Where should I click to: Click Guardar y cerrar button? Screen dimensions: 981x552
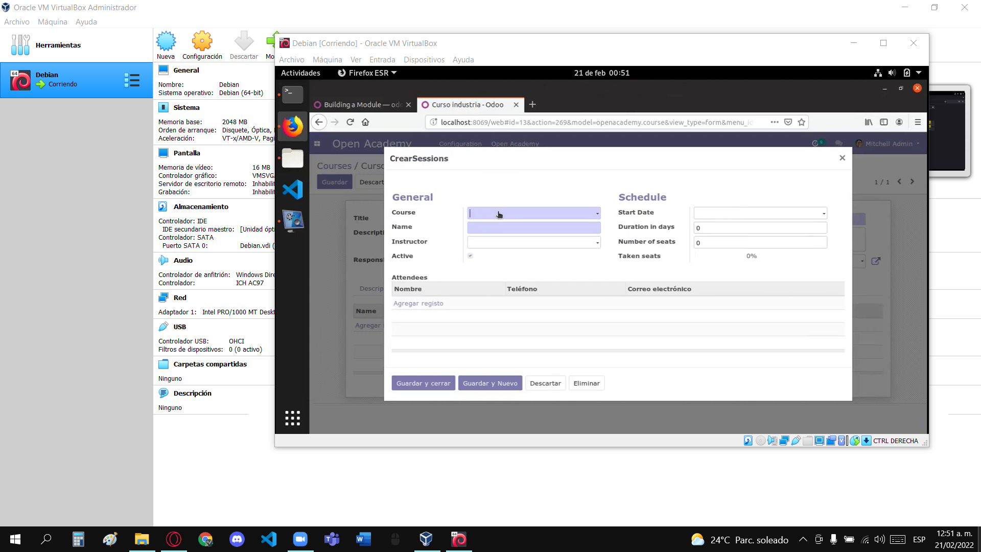423,383
